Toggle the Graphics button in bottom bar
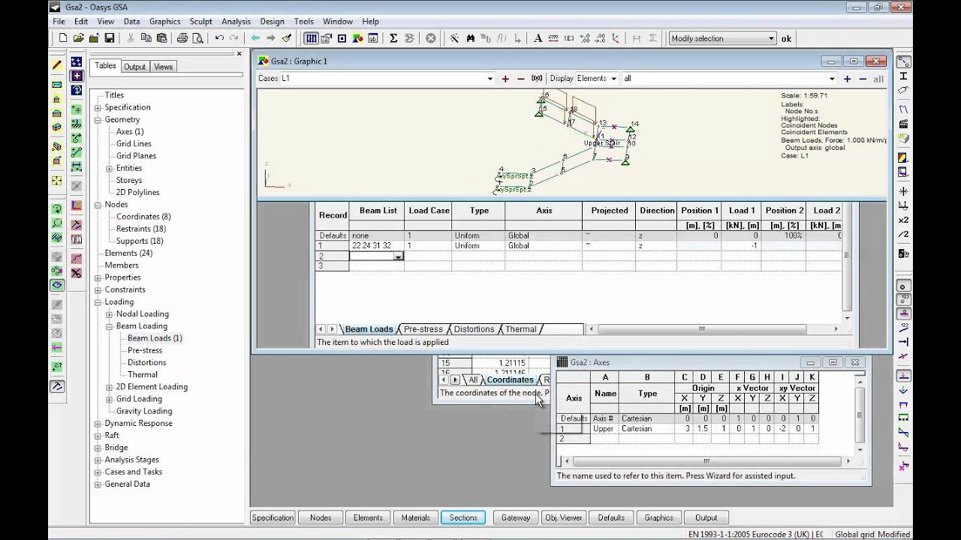961x540 pixels. (x=658, y=517)
